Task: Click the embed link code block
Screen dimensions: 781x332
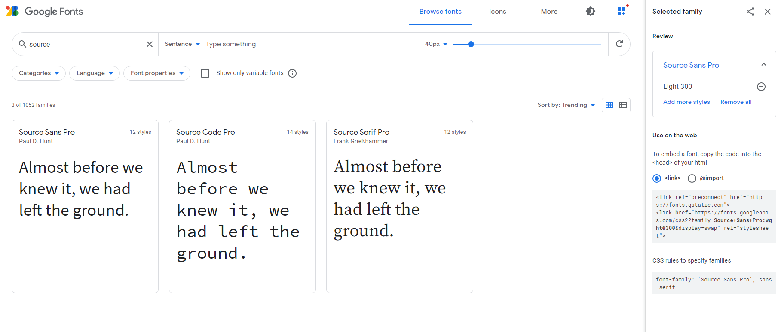Action: tap(714, 217)
